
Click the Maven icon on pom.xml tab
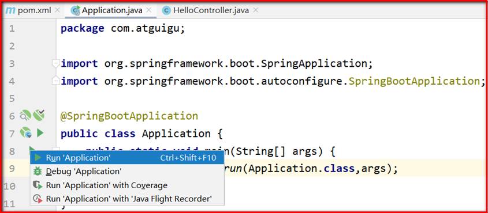click(x=10, y=10)
